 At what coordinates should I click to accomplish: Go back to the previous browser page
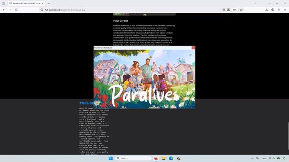[x=4, y=10]
